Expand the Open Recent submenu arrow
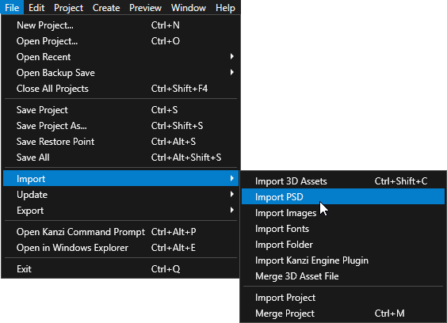Image resolution: width=447 pixels, height=323 pixels. [232, 57]
